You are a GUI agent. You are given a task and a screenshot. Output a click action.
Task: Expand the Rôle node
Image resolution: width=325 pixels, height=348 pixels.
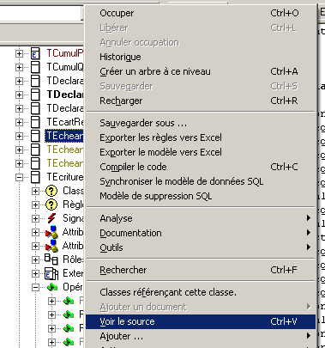[x=35, y=259]
